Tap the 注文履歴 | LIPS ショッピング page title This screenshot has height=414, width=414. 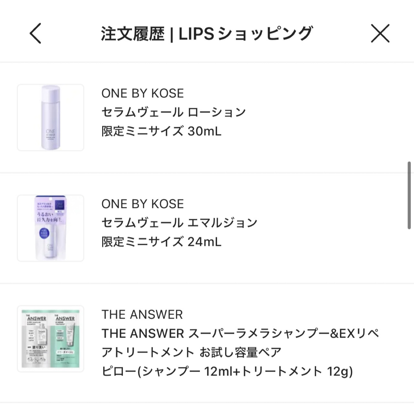click(x=206, y=33)
